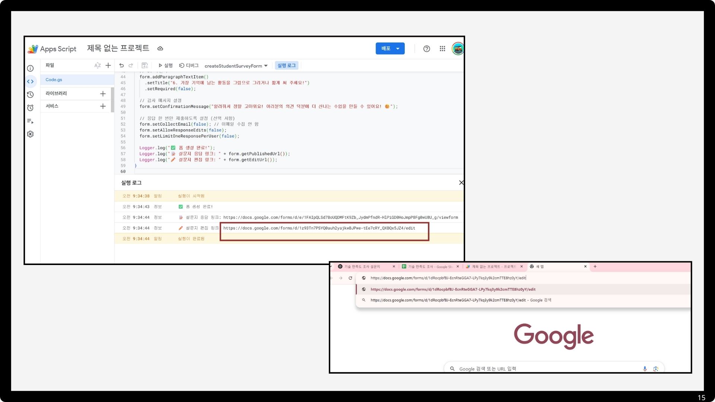Add a new file with plus icon
Image resolution: width=715 pixels, height=402 pixels.
[x=108, y=66]
